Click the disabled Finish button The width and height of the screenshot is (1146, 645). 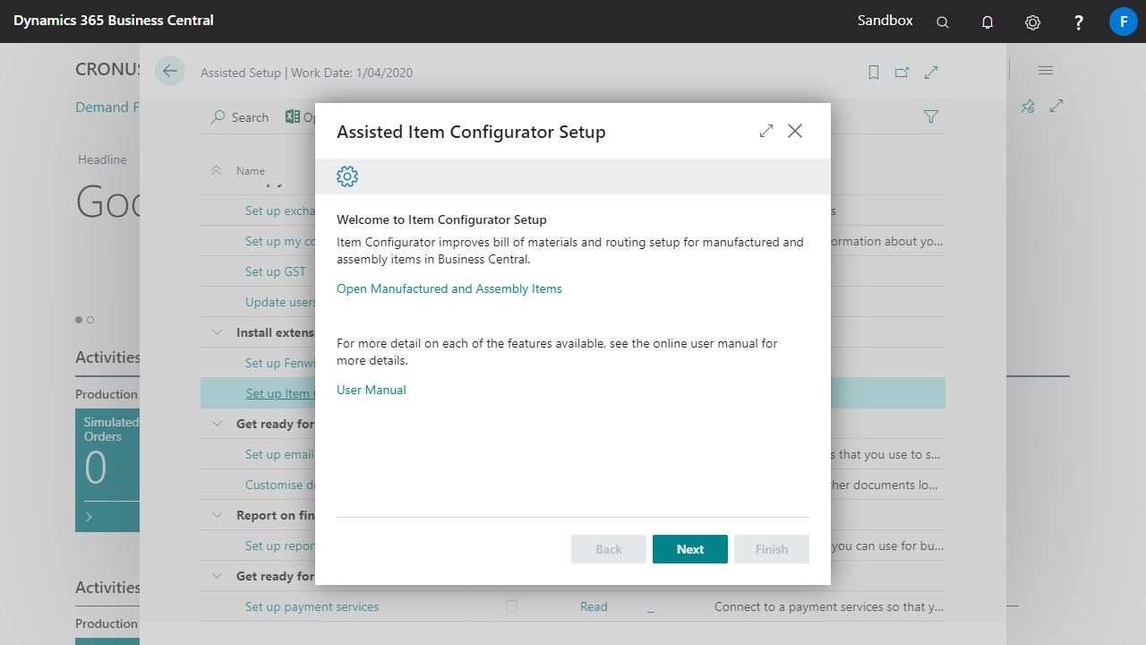(772, 549)
